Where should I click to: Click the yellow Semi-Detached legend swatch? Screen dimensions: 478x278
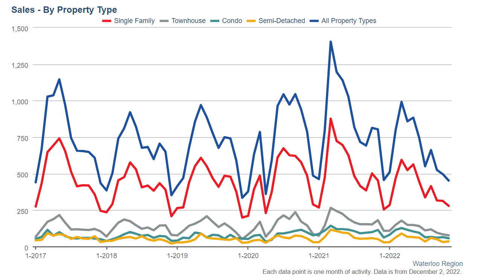[251, 21]
